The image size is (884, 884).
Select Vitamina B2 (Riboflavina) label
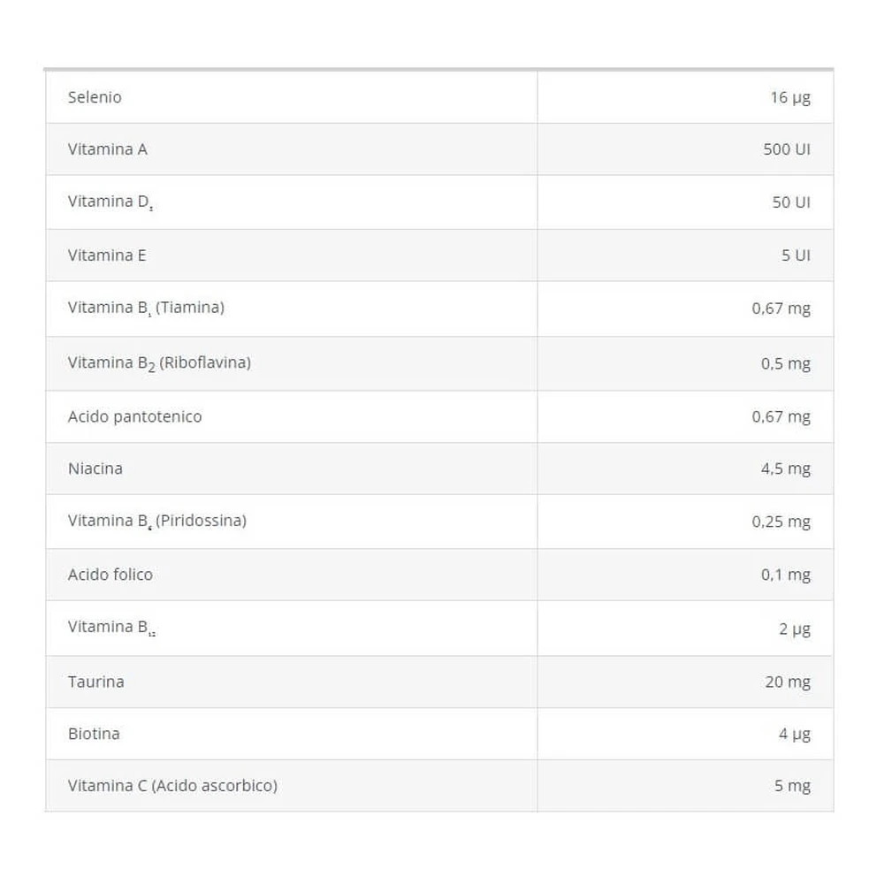pos(159,363)
